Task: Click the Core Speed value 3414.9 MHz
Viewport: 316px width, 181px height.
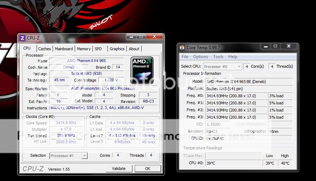Action: pyautogui.click(x=66, y=123)
